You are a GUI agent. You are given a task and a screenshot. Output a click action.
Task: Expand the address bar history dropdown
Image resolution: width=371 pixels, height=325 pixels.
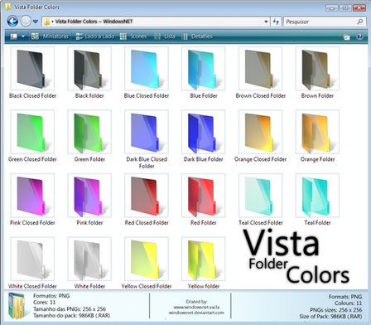[266, 22]
